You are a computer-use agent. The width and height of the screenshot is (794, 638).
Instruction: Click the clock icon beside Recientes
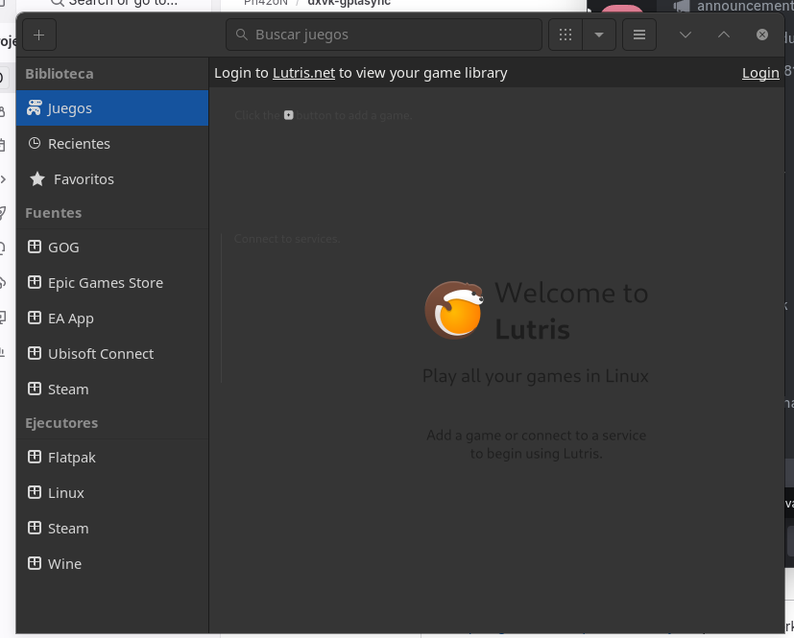click(35, 143)
